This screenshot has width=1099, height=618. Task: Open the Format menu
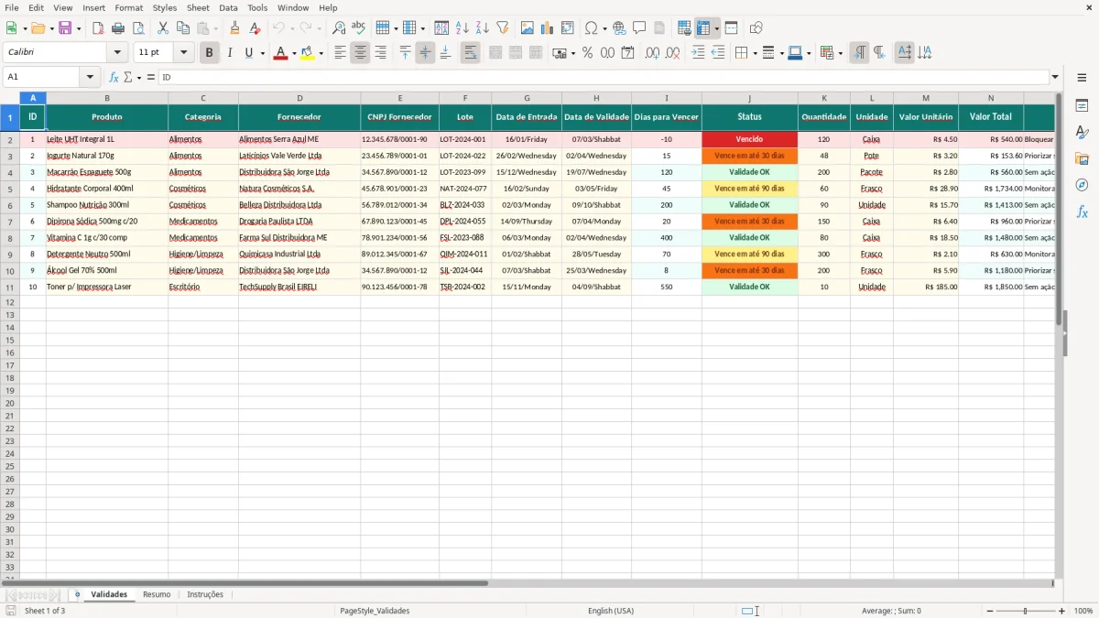coord(128,7)
